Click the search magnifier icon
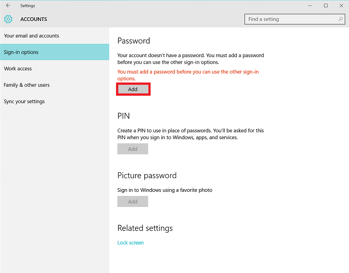This screenshot has height=273, width=349. click(x=340, y=19)
